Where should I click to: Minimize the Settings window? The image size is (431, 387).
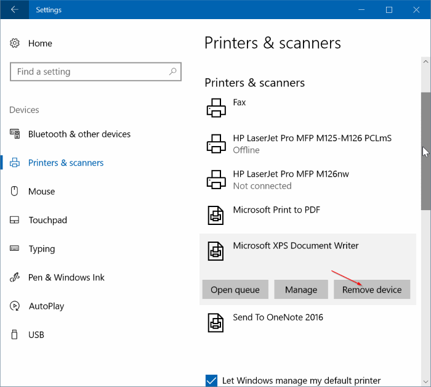pyautogui.click(x=361, y=10)
